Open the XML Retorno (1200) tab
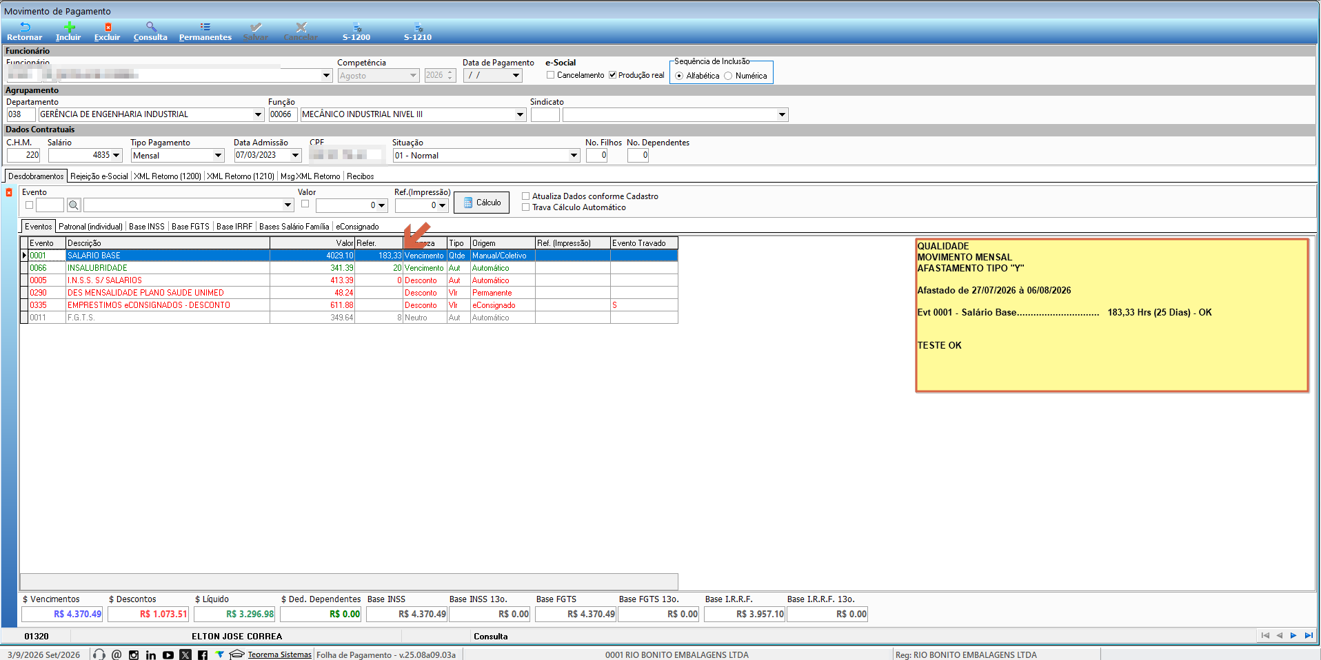The height and width of the screenshot is (660, 1321). coord(168,176)
